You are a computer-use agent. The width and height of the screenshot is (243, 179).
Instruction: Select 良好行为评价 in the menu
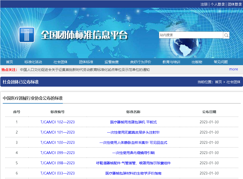(x=141, y=62)
